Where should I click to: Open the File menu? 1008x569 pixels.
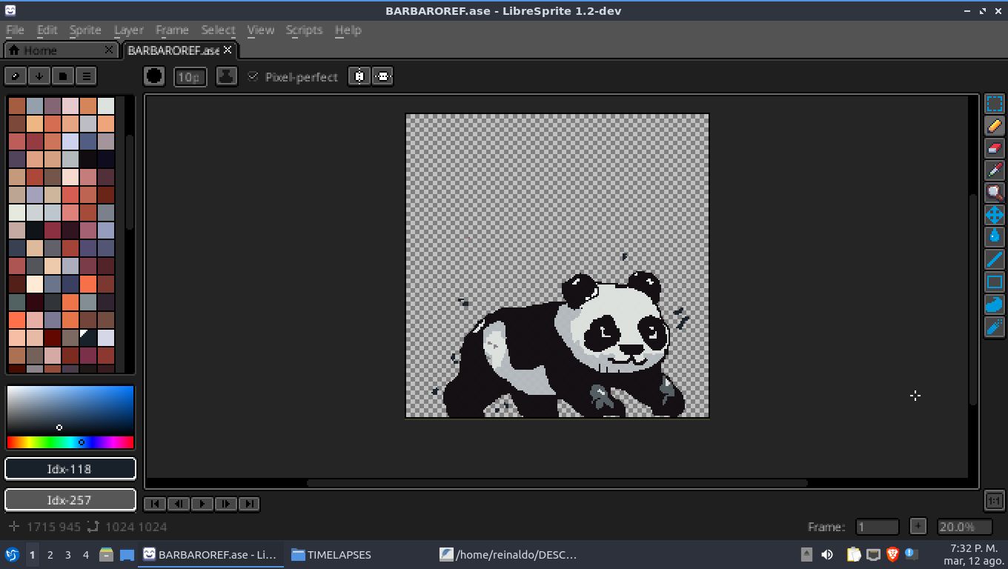pyautogui.click(x=15, y=30)
